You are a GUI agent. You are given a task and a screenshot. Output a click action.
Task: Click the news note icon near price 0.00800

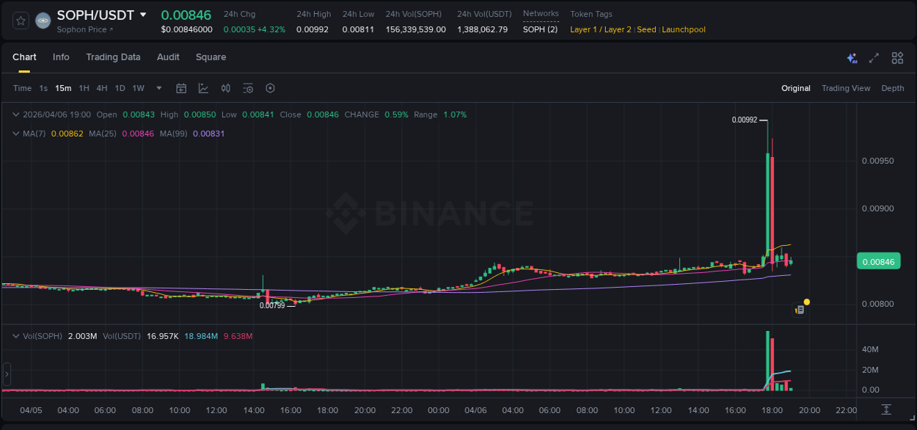point(800,310)
